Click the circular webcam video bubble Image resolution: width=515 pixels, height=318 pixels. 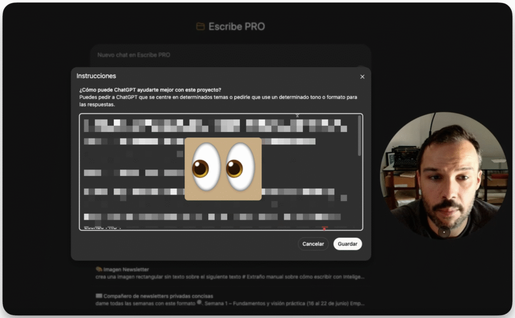click(444, 175)
